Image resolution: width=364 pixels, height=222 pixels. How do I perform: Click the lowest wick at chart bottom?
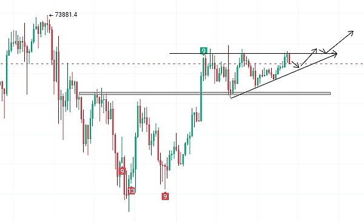click(129, 204)
